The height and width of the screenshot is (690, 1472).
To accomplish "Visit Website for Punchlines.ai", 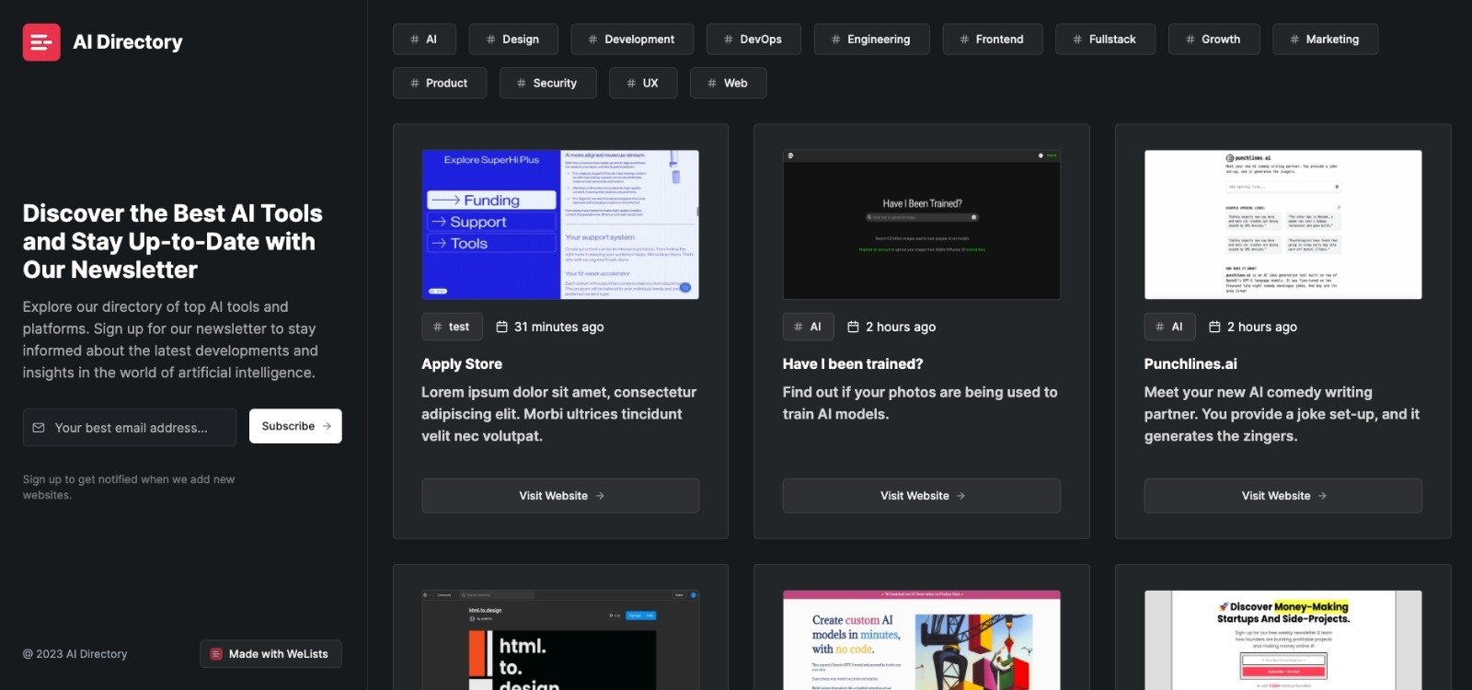I will pos(1283,496).
